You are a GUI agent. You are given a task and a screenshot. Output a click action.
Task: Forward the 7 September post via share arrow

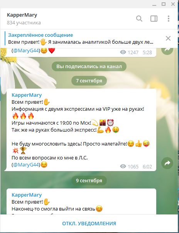click(167, 163)
